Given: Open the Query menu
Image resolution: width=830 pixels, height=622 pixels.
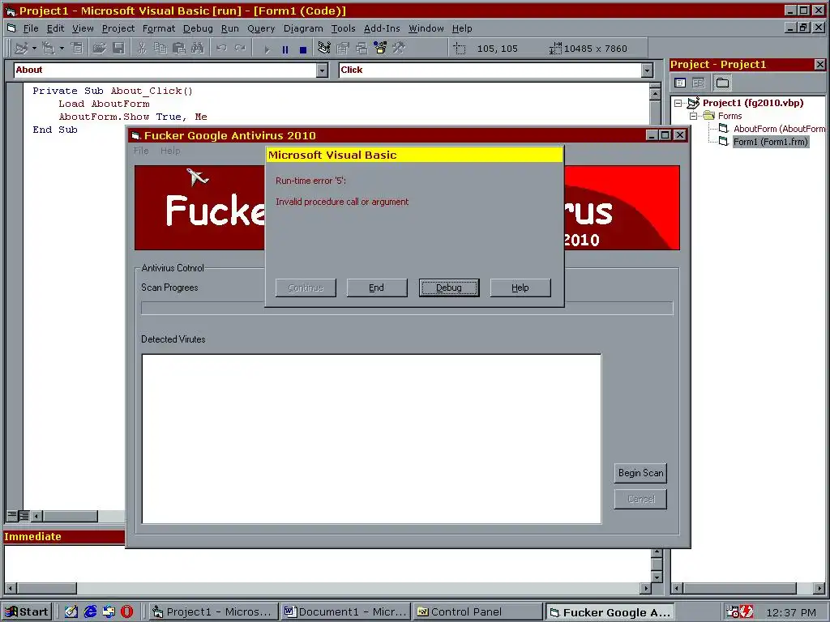Looking at the screenshot, I should coord(261,28).
